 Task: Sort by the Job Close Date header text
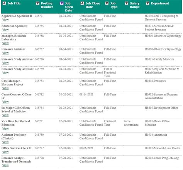[x=93, y=5]
